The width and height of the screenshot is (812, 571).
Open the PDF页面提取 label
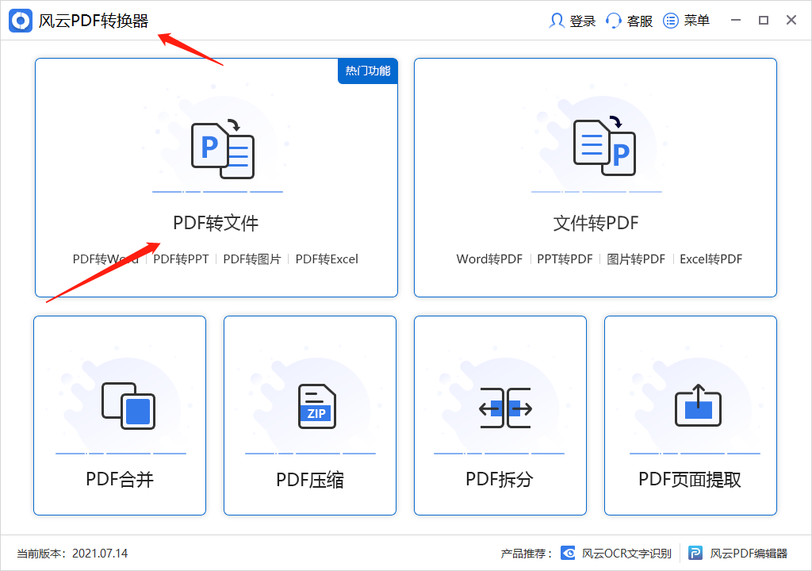click(x=690, y=479)
